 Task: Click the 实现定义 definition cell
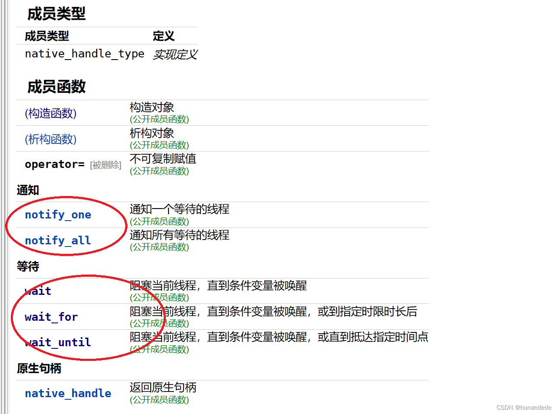[x=175, y=54]
